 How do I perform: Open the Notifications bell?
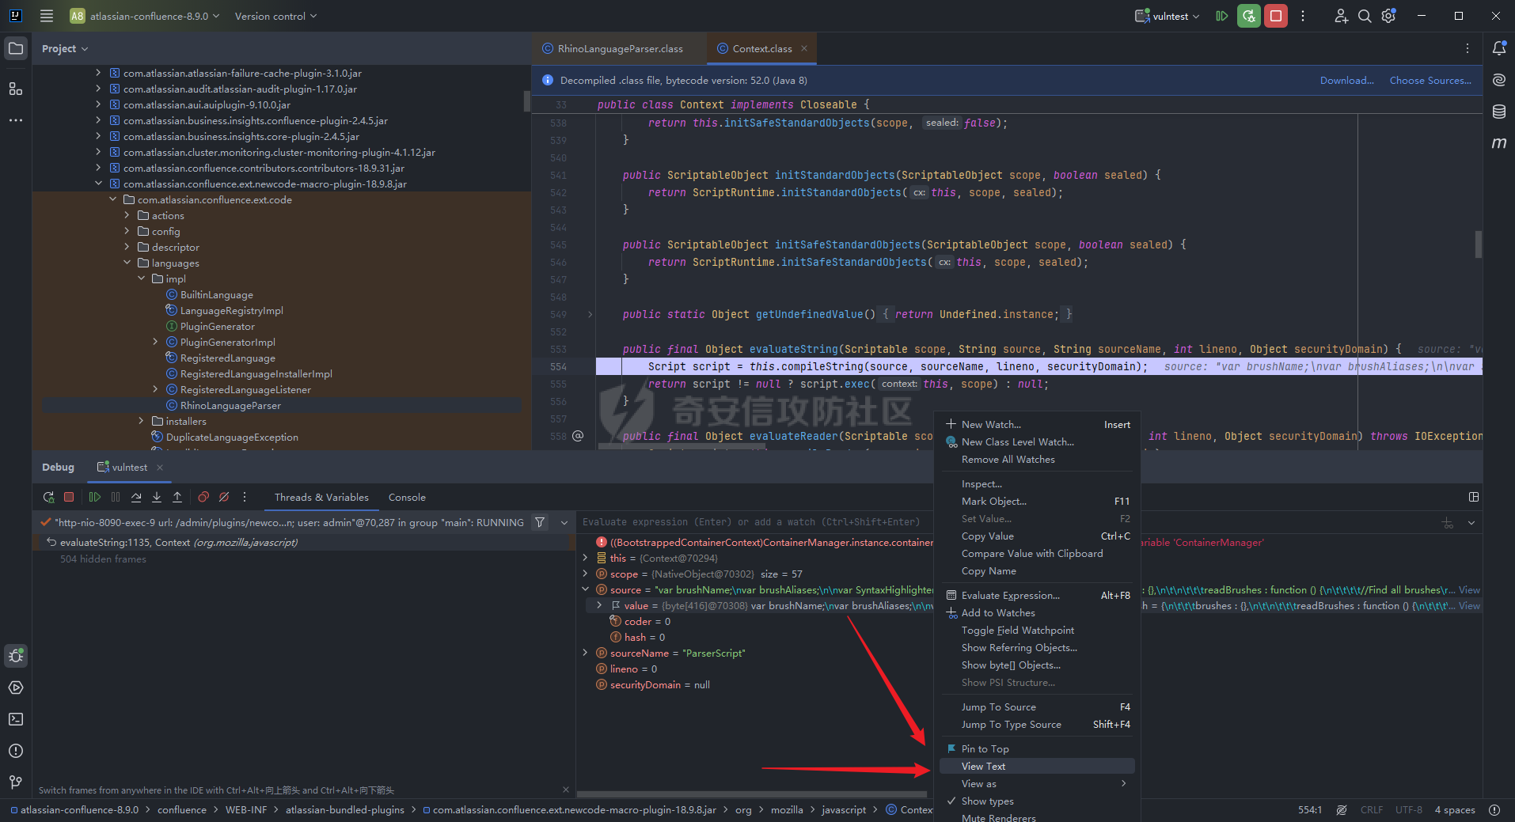1498,48
